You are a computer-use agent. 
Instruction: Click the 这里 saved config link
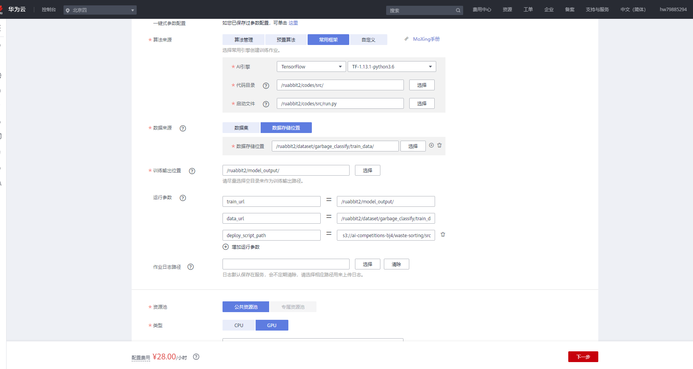pyautogui.click(x=293, y=23)
